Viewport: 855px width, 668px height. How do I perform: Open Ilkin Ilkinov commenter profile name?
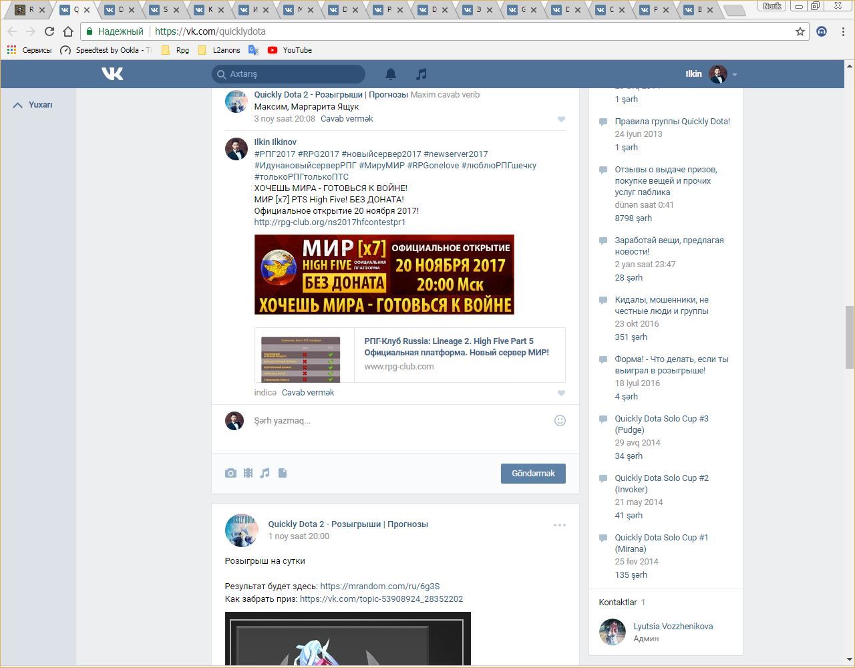[x=275, y=142]
